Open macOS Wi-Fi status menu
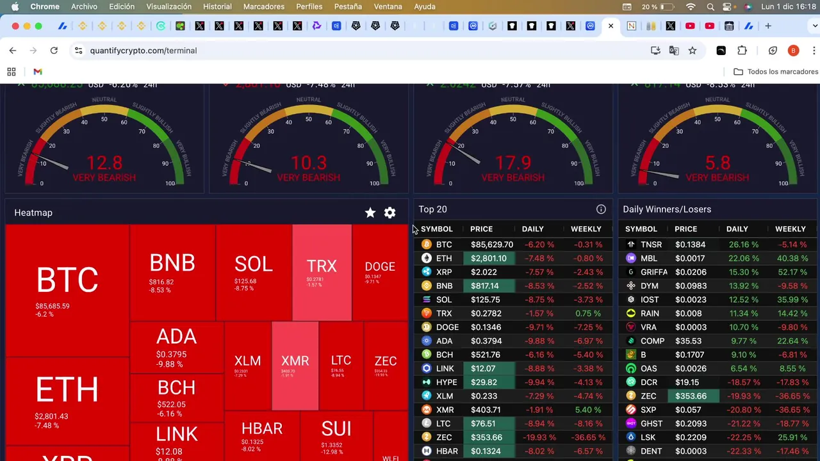This screenshot has height=461, width=820. point(691,6)
